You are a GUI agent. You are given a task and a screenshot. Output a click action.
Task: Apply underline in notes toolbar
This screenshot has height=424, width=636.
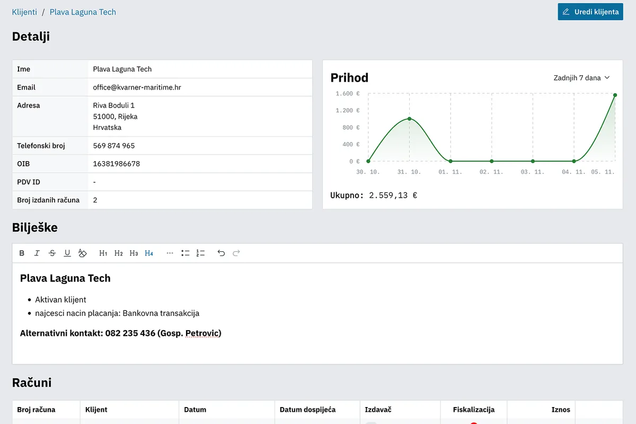click(x=67, y=253)
